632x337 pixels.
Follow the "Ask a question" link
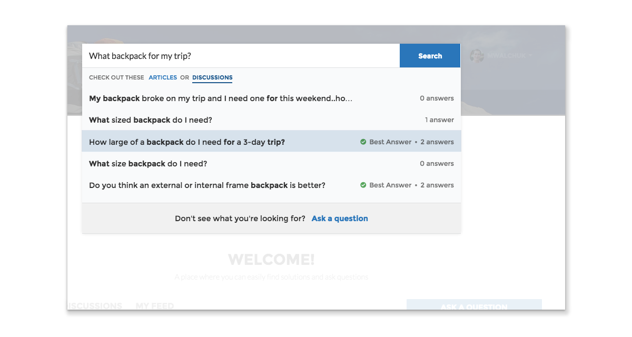340,219
